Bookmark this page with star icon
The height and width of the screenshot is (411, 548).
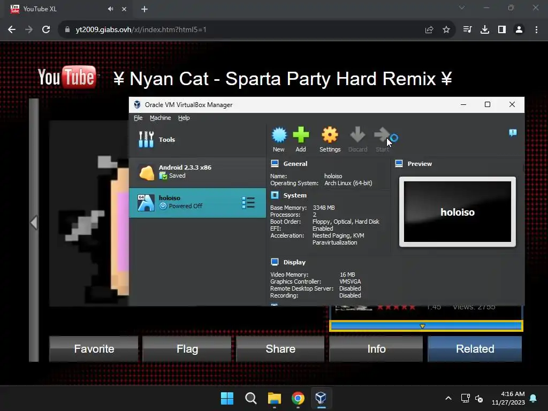pos(446,30)
